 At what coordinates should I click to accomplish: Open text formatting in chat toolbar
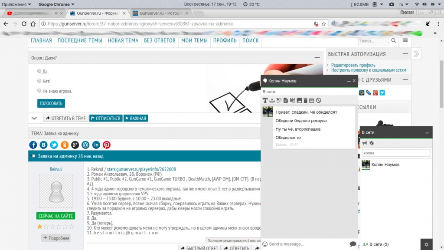(x=265, y=100)
